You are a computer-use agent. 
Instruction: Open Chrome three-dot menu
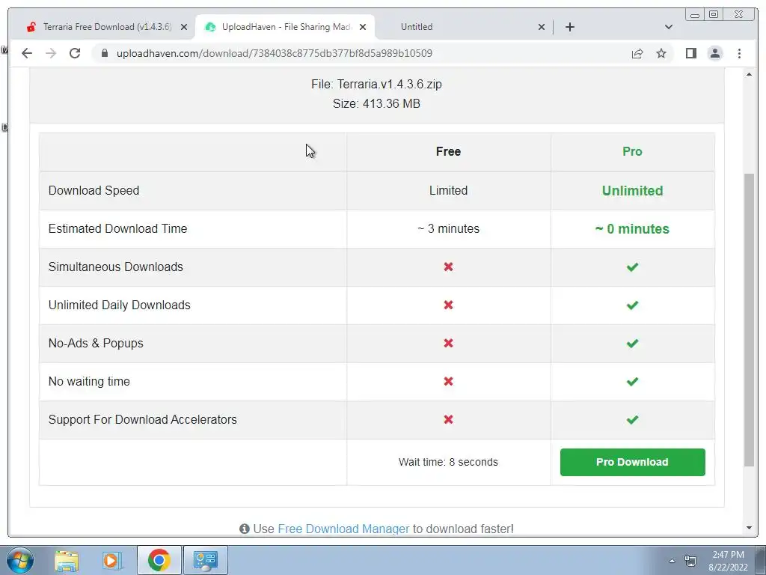739,53
